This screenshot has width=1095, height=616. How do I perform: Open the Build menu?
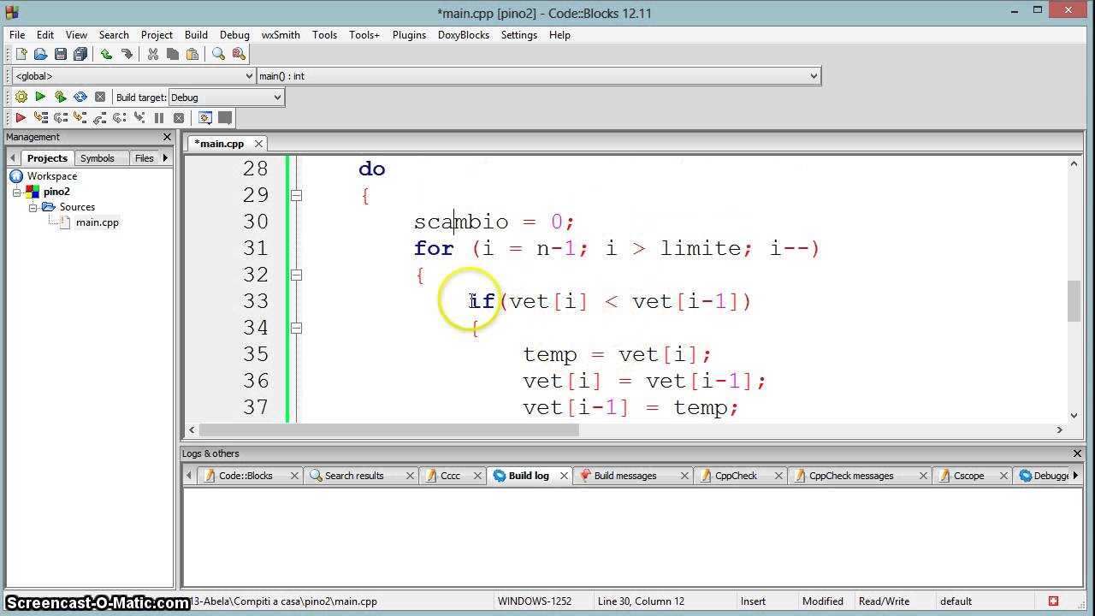tap(196, 35)
